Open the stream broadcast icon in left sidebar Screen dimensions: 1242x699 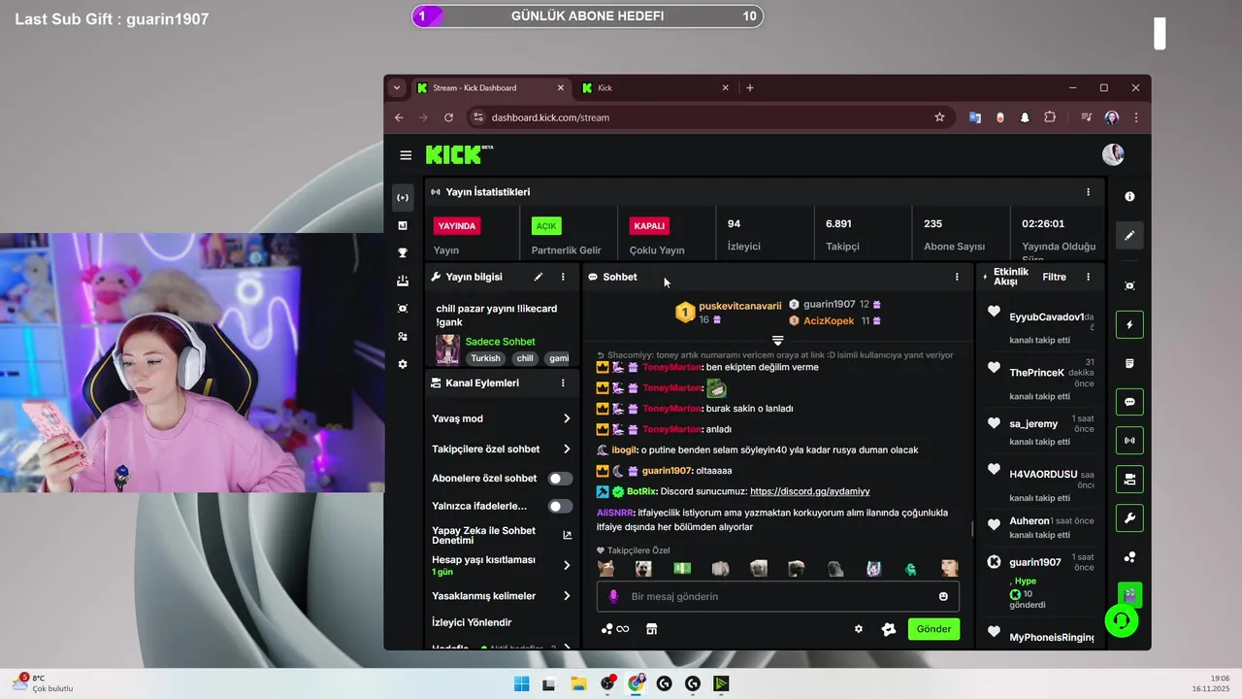pyautogui.click(x=403, y=197)
